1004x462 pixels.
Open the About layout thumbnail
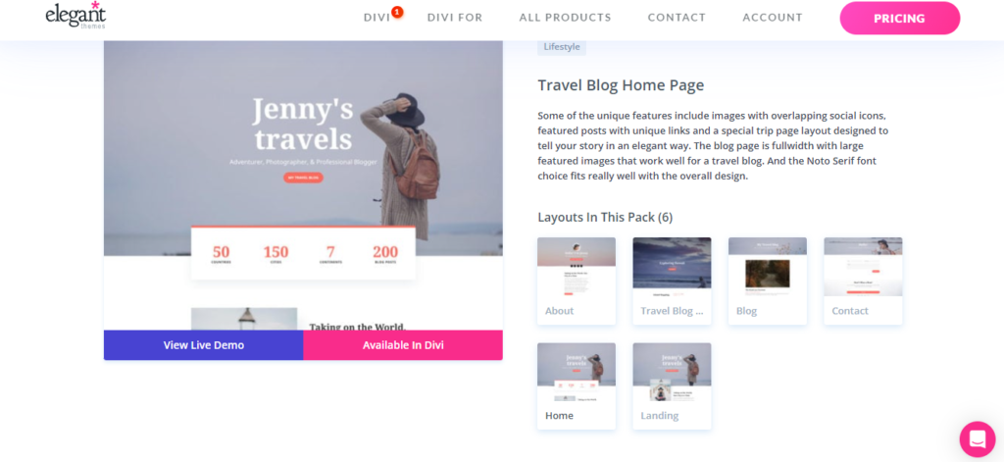click(577, 281)
